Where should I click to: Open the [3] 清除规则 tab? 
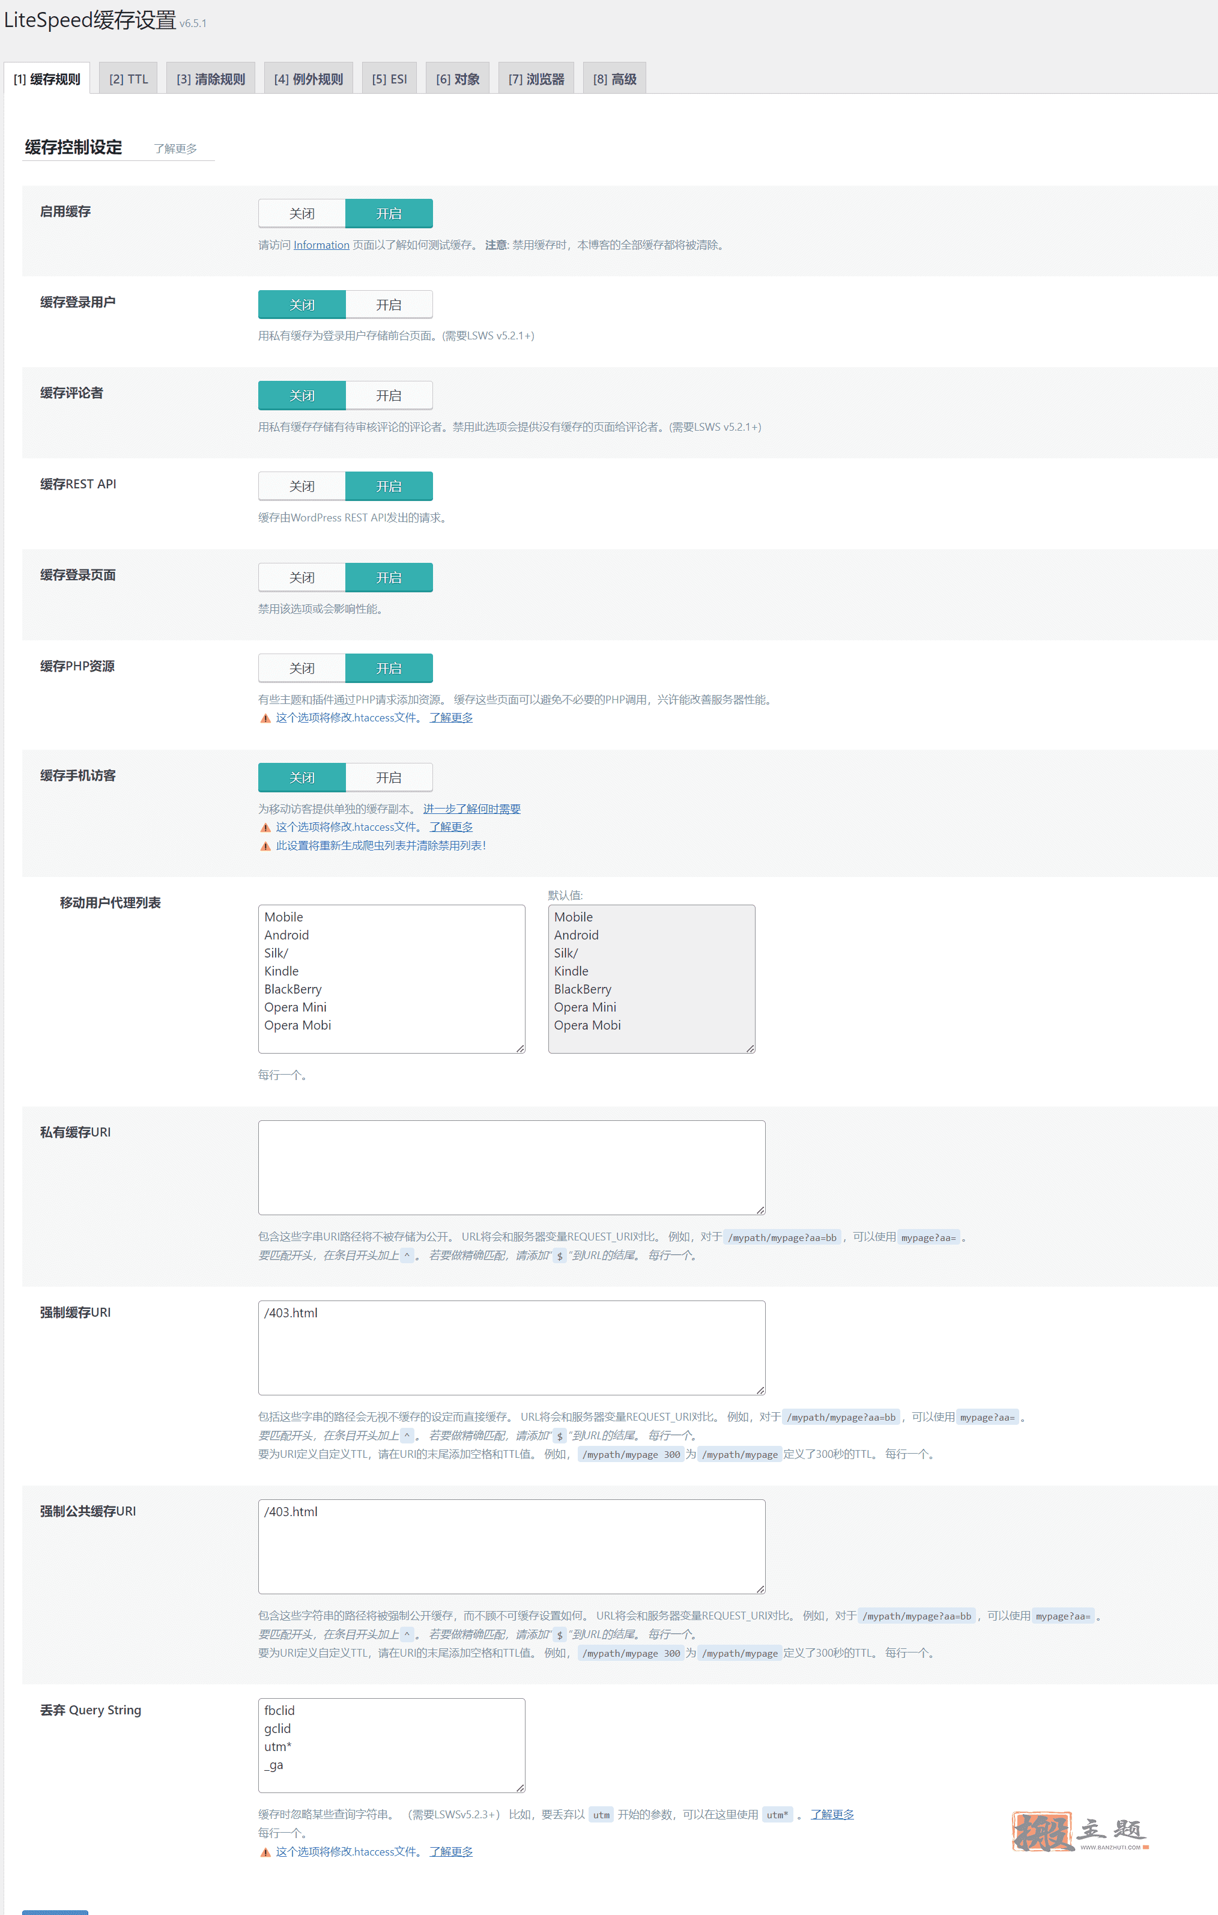point(211,79)
